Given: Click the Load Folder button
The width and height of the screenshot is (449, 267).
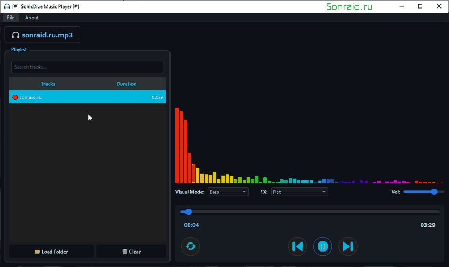Looking at the screenshot, I should coord(51,252).
